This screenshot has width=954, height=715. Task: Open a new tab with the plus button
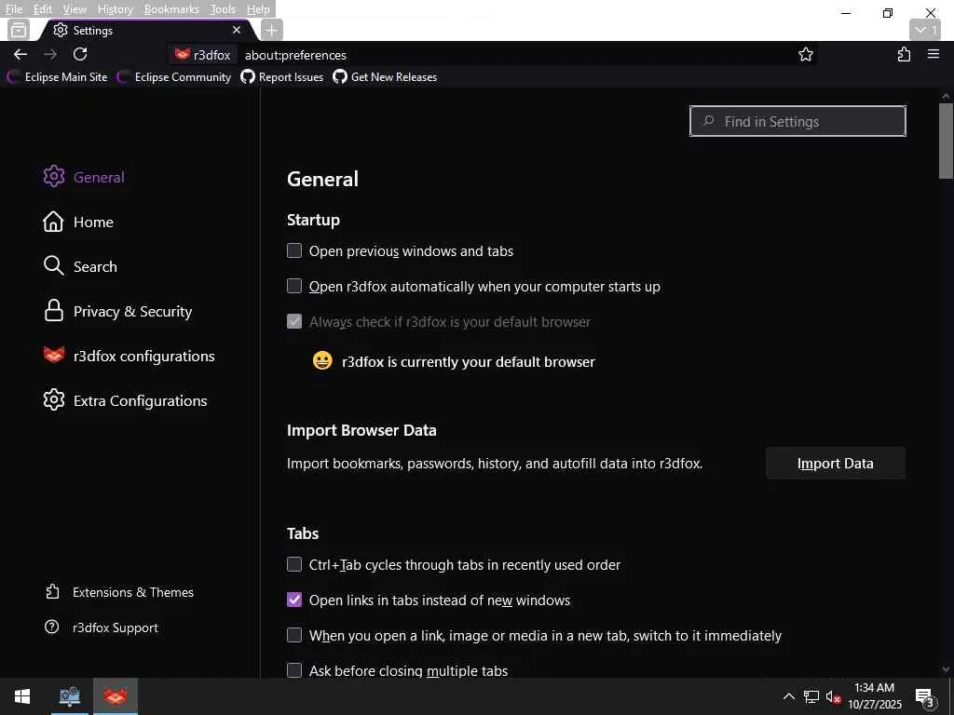click(x=271, y=30)
